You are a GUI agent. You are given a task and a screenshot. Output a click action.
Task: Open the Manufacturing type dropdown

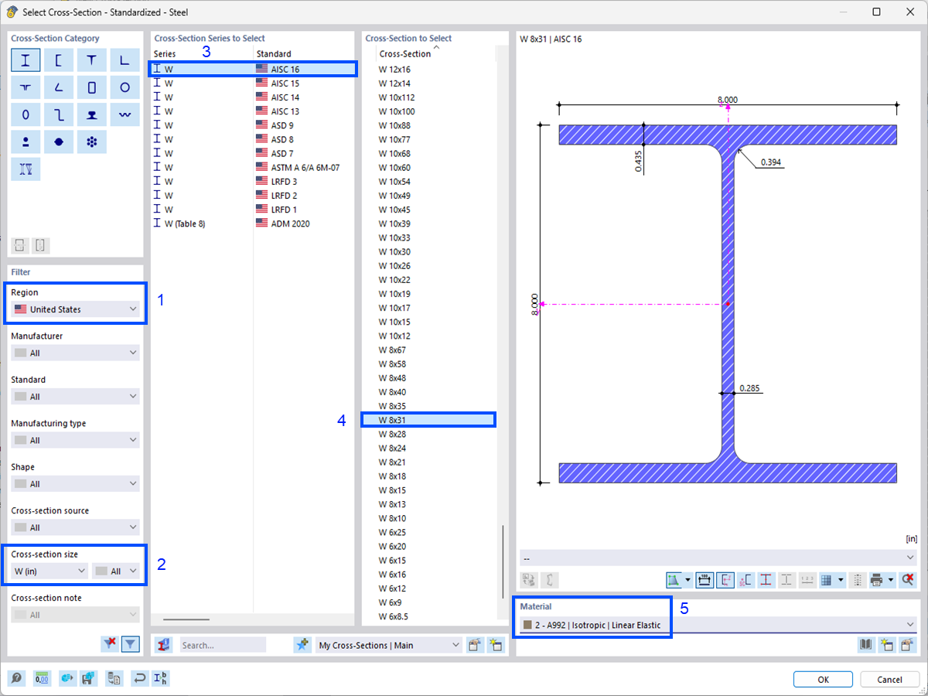tap(76, 440)
